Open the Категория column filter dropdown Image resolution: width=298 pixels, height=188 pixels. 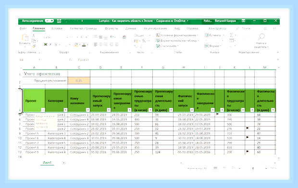tap(65, 110)
